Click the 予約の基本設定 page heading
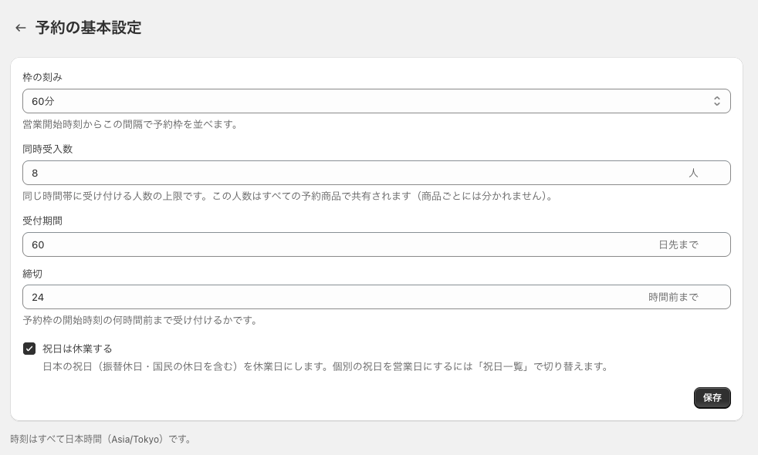This screenshot has height=455, width=758. click(x=89, y=28)
